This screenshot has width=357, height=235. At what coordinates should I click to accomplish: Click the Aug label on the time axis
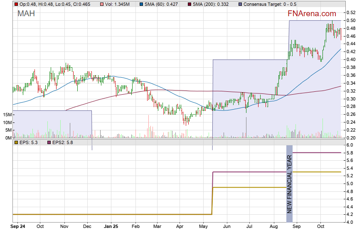[273, 227]
